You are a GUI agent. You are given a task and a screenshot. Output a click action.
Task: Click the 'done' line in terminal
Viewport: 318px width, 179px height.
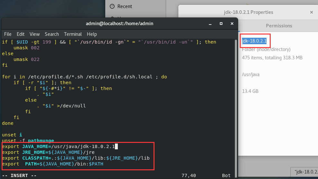click(8, 123)
